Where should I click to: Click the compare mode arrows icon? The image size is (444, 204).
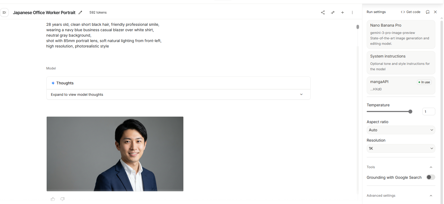point(333,12)
